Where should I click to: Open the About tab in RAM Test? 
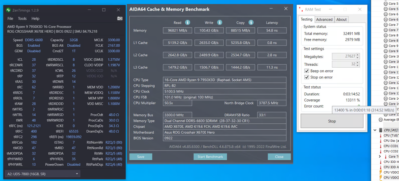coord(341,19)
